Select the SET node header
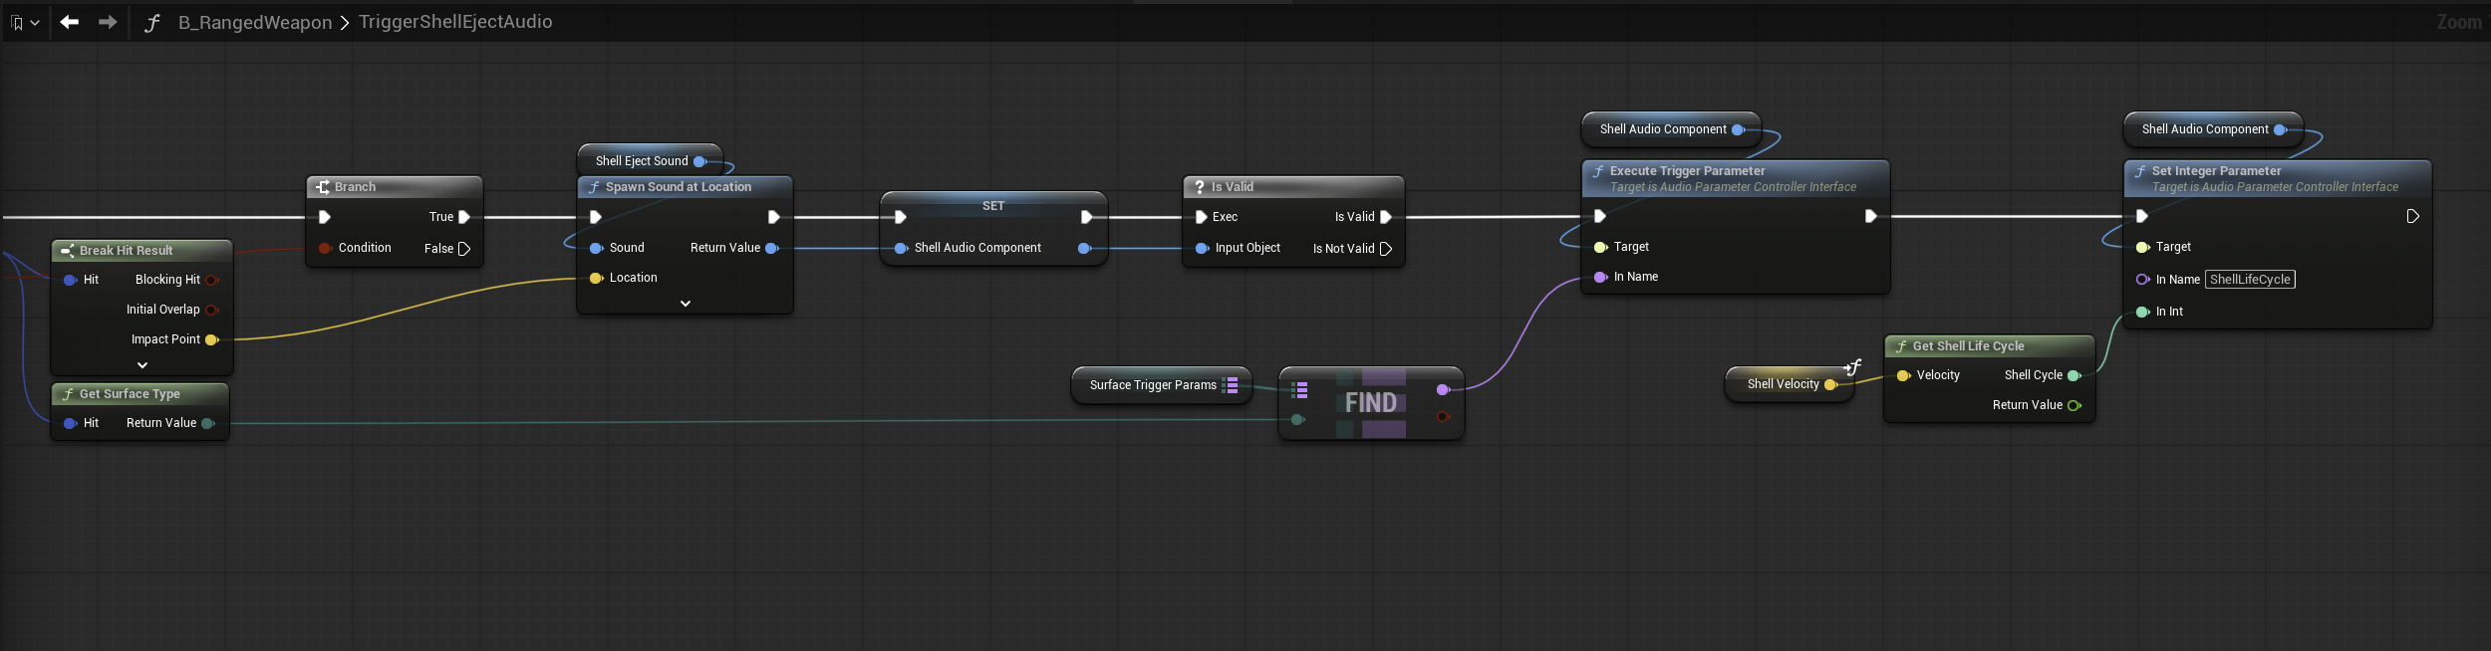Image resolution: width=2491 pixels, height=651 pixels. click(993, 205)
